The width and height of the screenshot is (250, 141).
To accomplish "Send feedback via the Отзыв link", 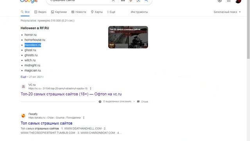I will tap(145, 101).
